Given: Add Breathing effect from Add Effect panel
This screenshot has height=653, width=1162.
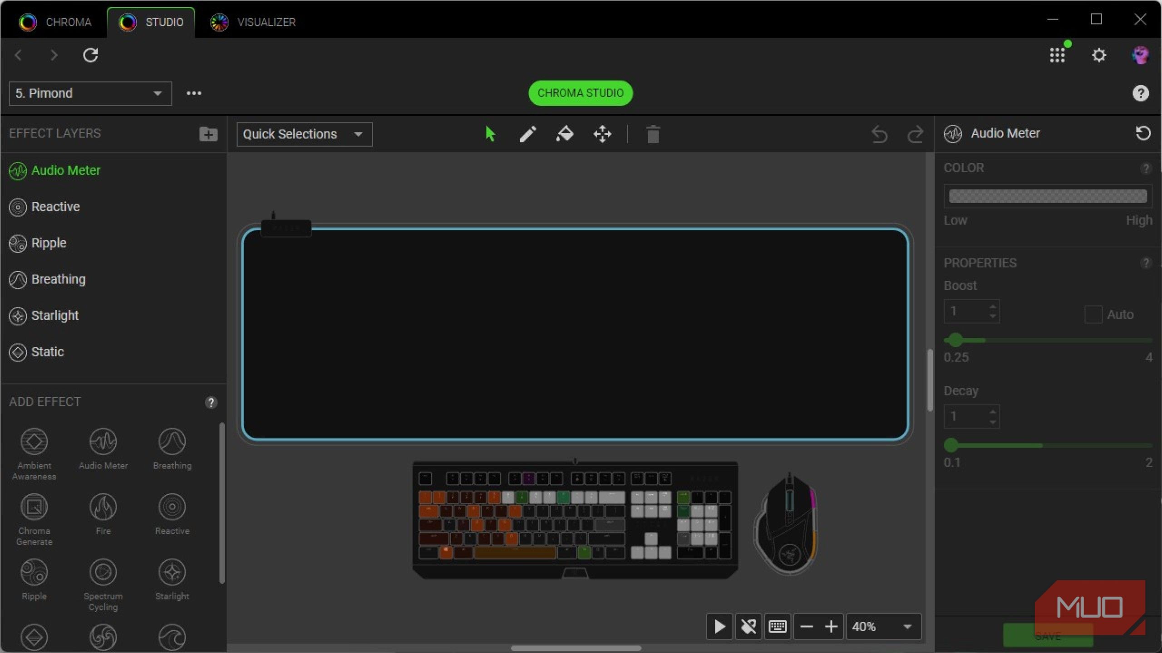Looking at the screenshot, I should pos(172,448).
